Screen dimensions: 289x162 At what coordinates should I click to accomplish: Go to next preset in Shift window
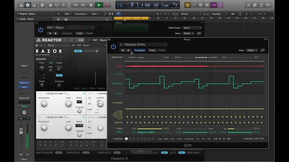coord(128,50)
